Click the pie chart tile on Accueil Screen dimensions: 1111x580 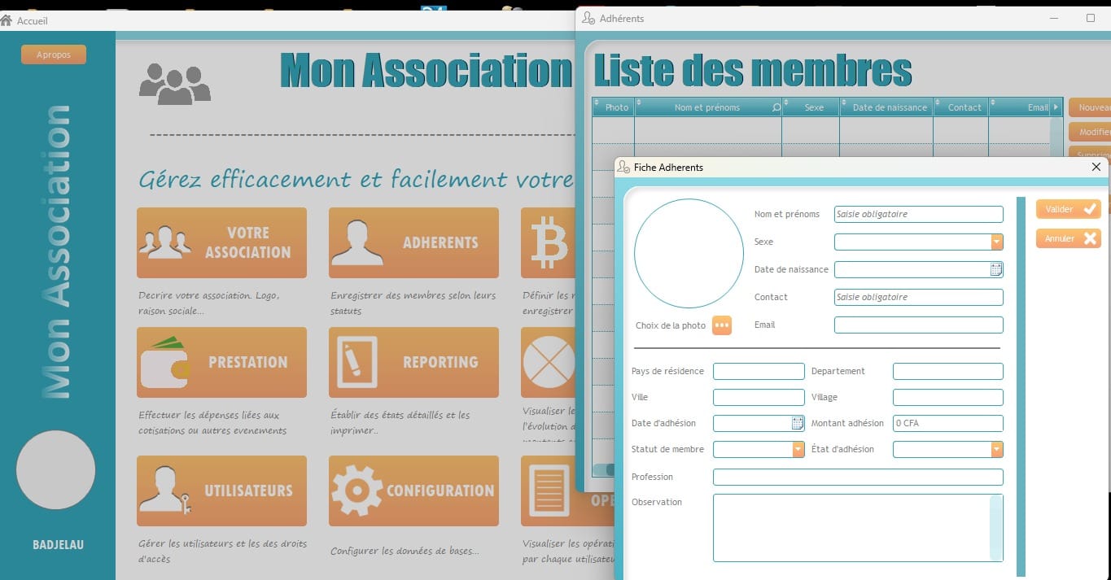tap(548, 362)
